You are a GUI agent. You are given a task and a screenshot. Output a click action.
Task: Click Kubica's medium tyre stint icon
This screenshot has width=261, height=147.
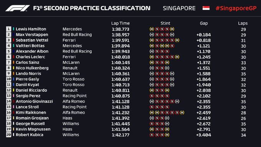tap(167, 135)
